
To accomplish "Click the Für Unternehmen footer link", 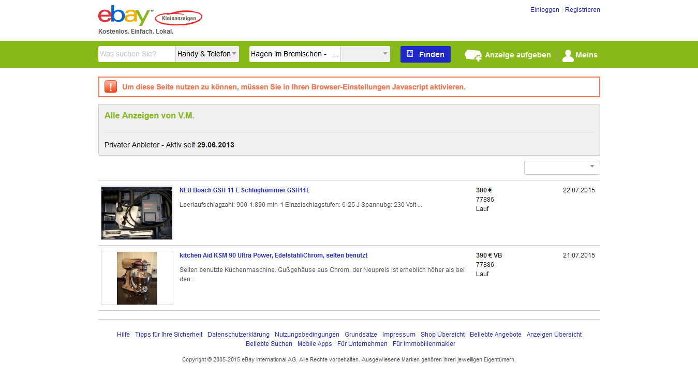I will point(362,344).
